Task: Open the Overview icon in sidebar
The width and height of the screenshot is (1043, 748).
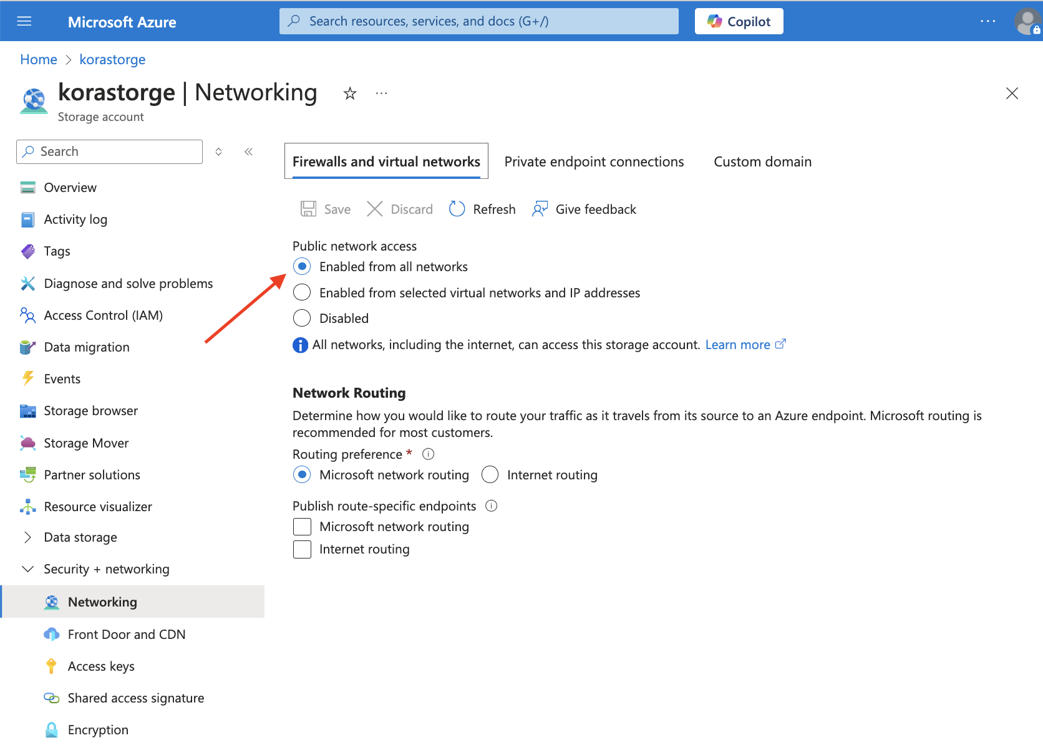Action: point(28,188)
